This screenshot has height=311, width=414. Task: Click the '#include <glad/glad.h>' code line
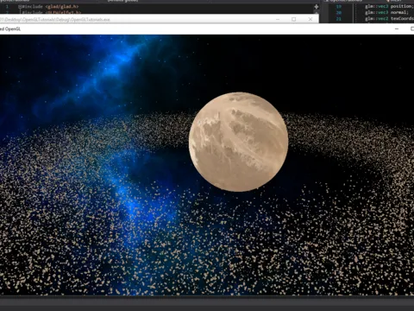(50, 6)
